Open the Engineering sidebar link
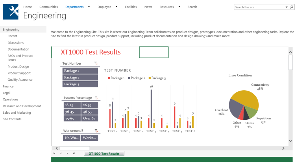The image size is (296, 165). point(11,29)
